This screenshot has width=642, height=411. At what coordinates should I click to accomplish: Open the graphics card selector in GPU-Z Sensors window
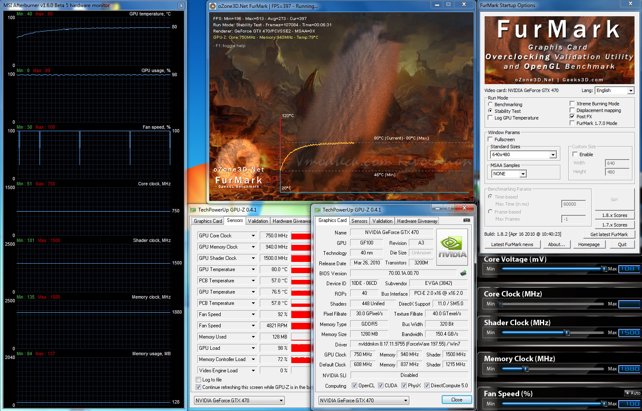[x=239, y=401]
